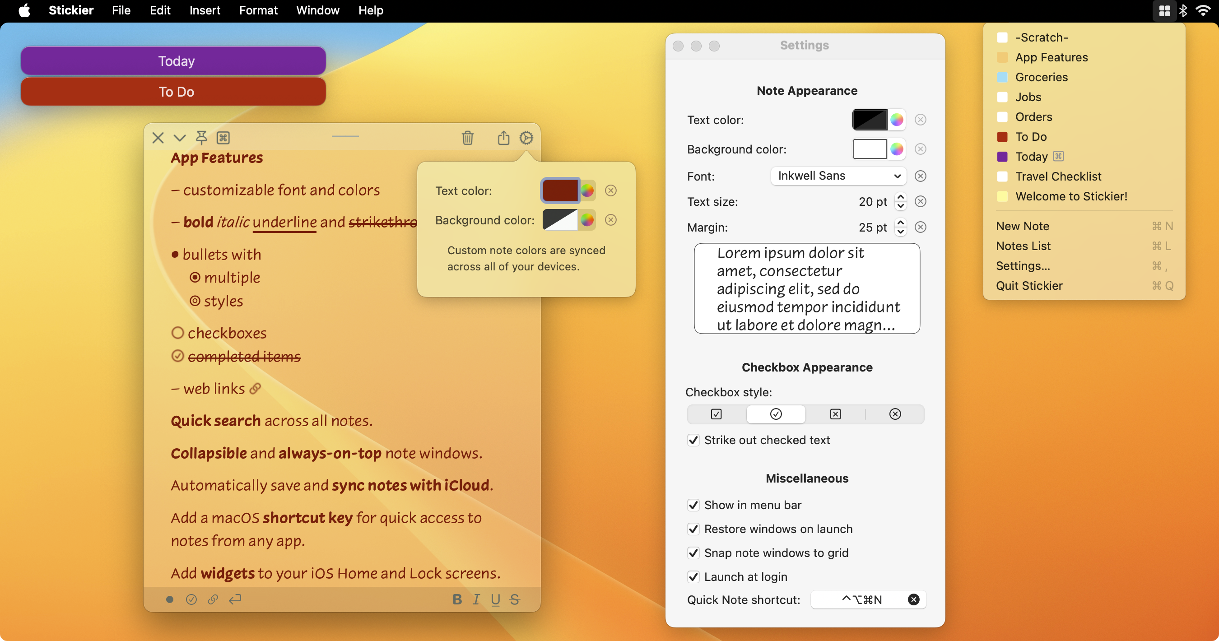Open Settings… from status menu

(x=1084, y=266)
